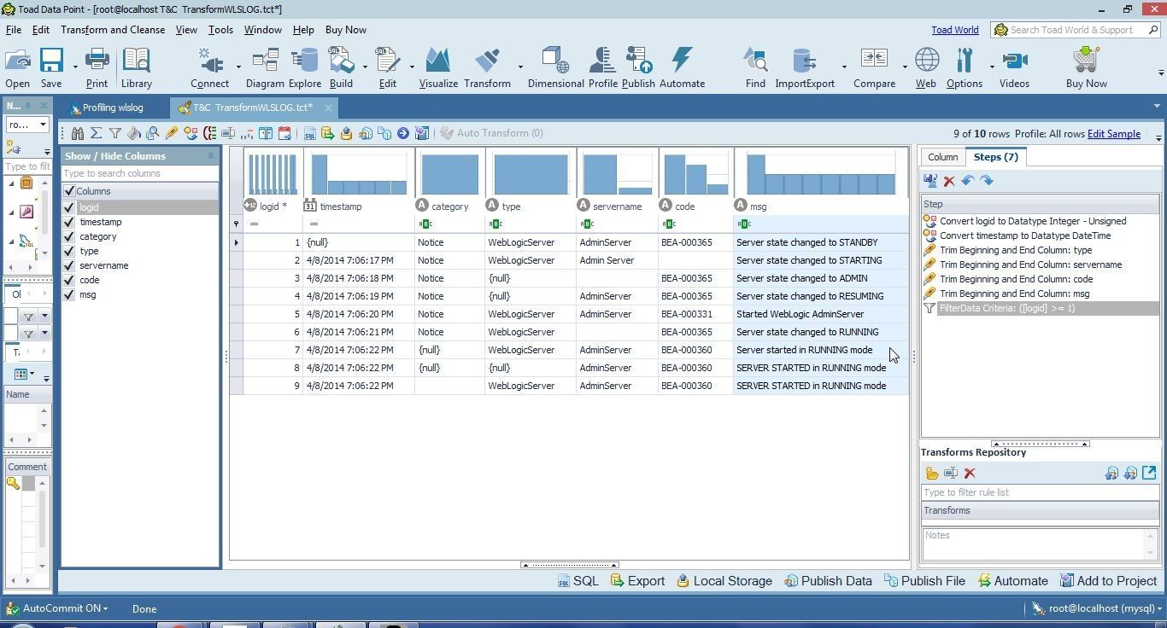Open the Library window
The image size is (1167, 628).
pyautogui.click(x=136, y=67)
